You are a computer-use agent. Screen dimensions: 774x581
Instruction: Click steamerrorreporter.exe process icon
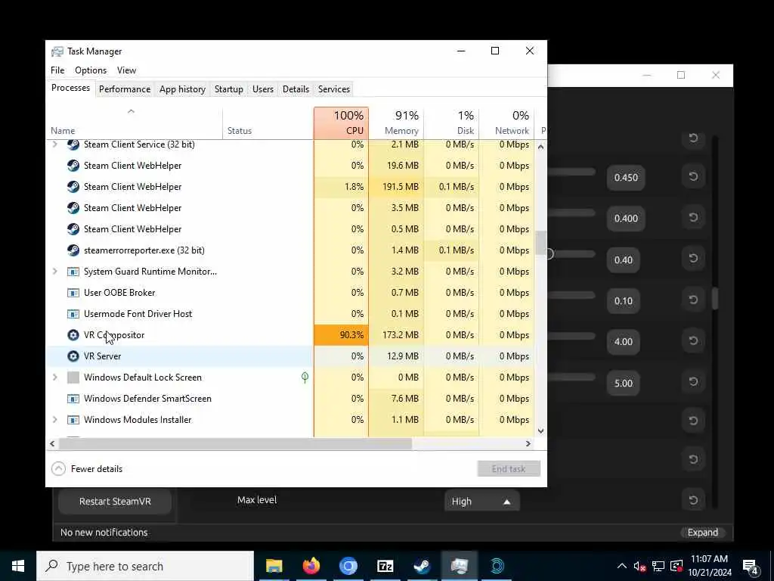tap(73, 250)
